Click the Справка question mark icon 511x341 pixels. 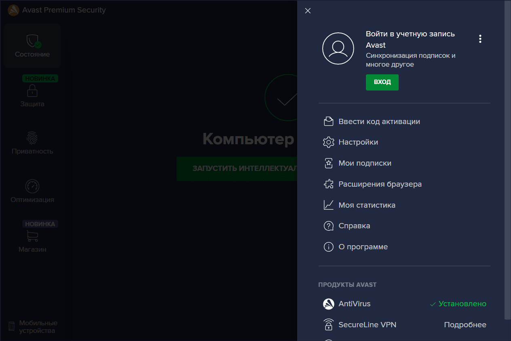pyautogui.click(x=328, y=226)
